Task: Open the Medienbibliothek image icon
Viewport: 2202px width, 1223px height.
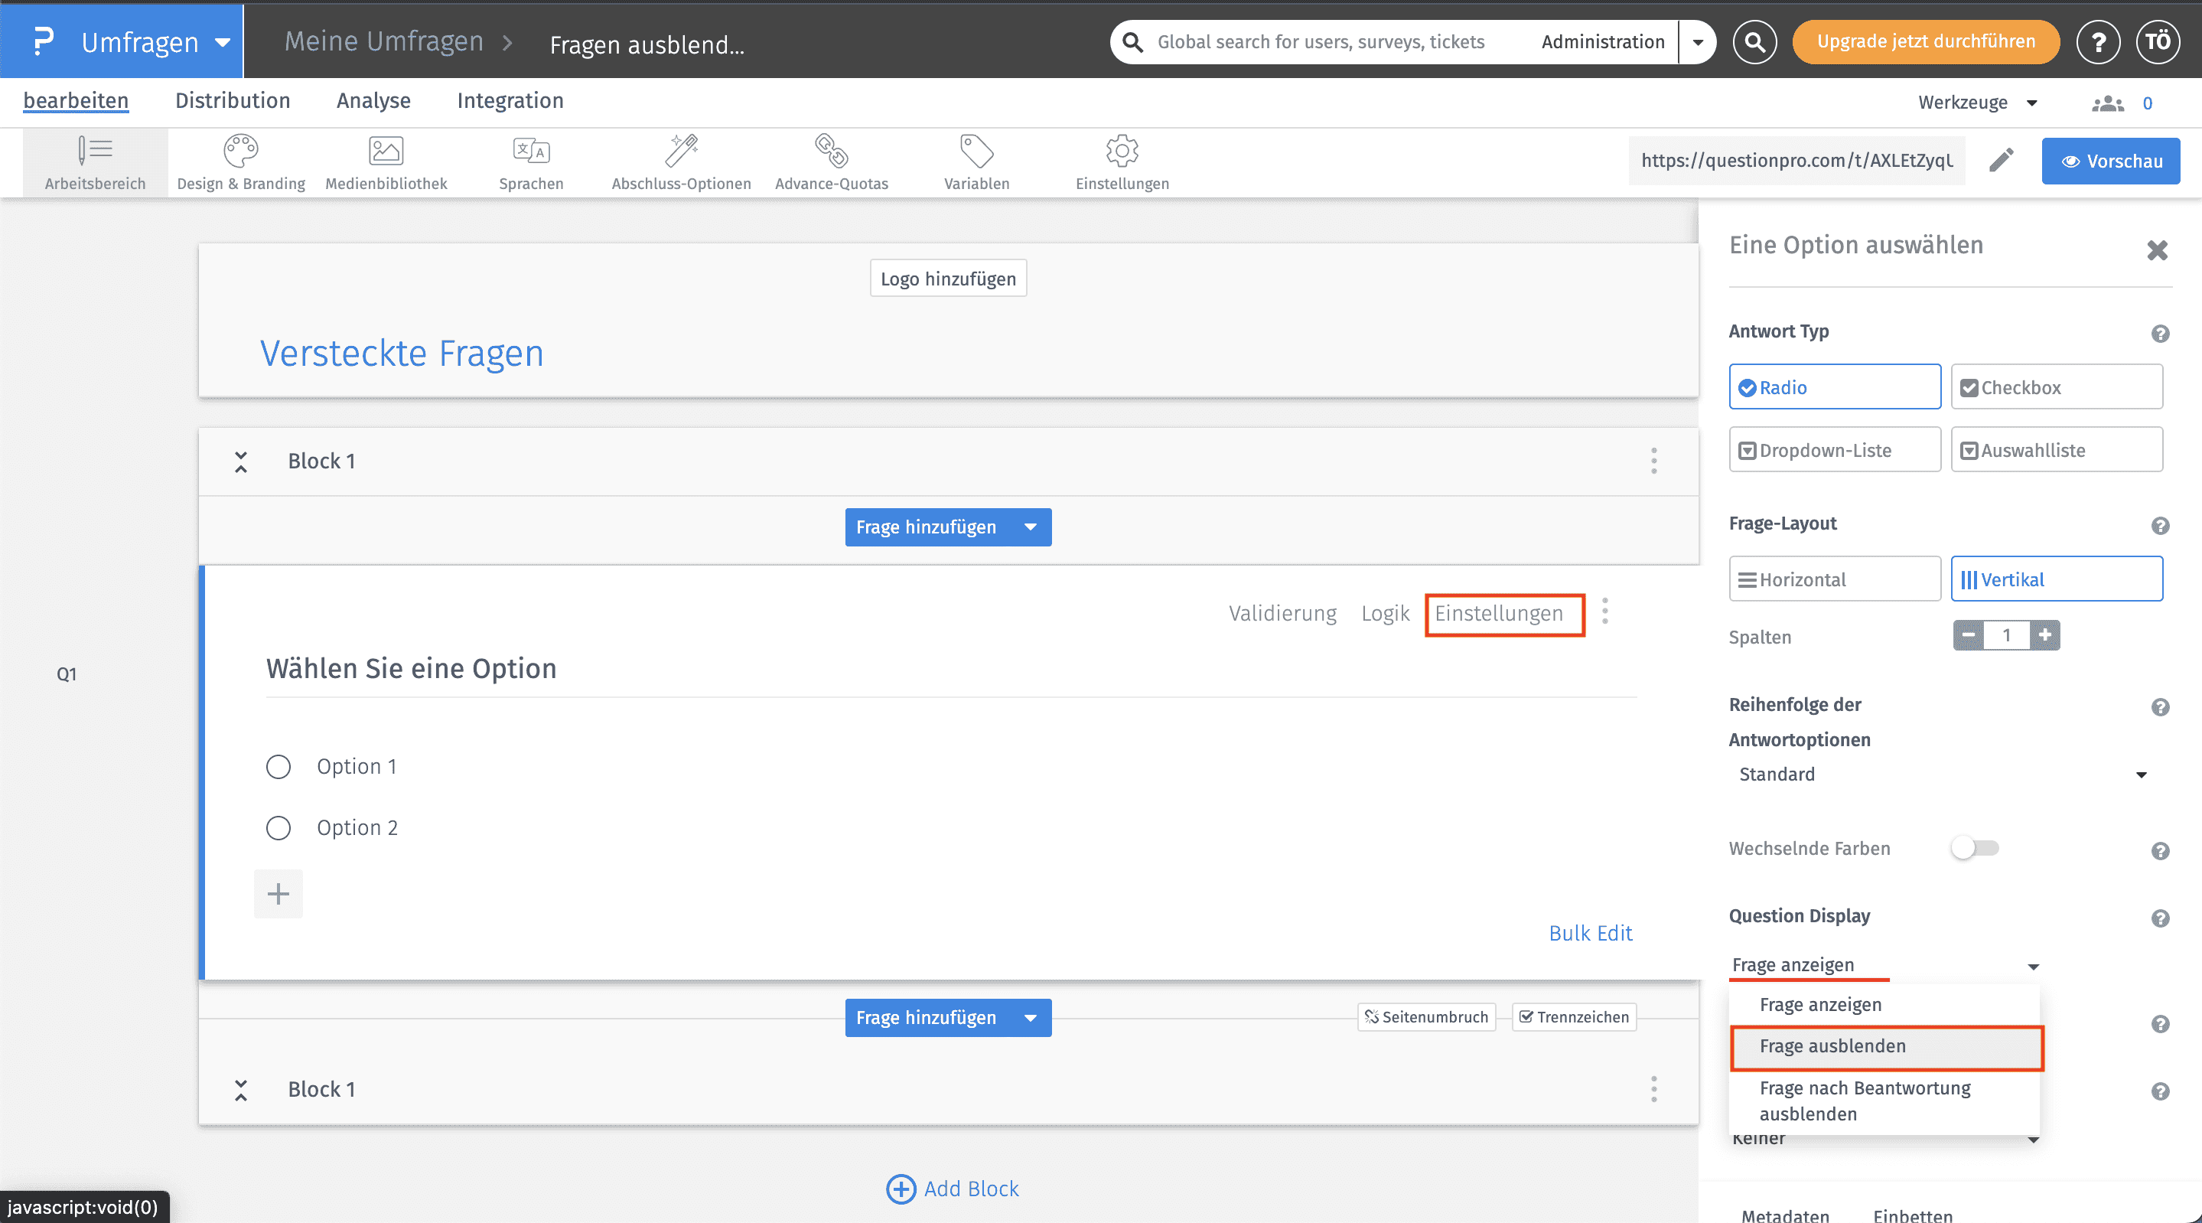Action: tap(386, 152)
